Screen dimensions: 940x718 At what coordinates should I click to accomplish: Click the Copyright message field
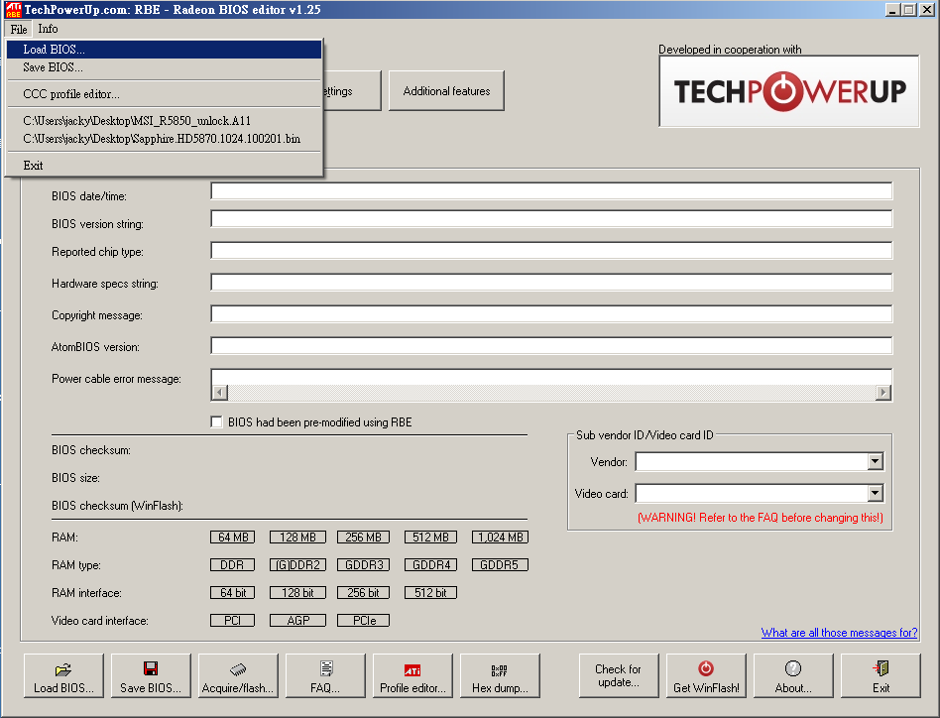[x=551, y=314]
